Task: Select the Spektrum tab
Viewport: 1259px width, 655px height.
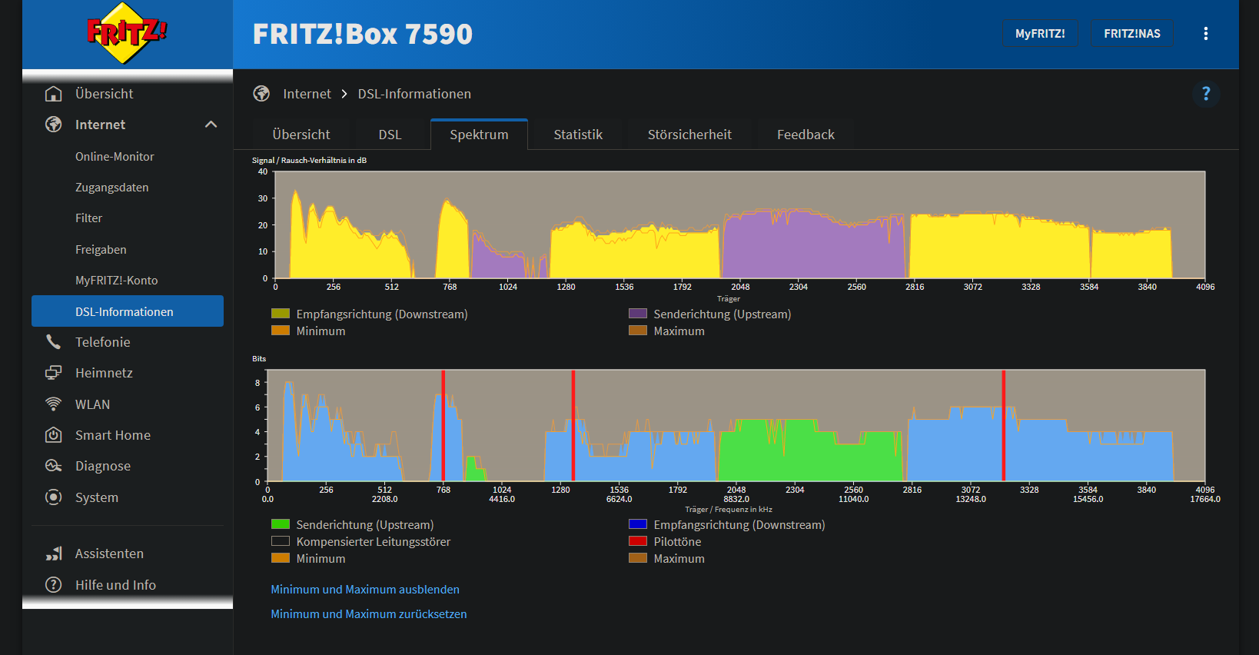Action: (479, 135)
